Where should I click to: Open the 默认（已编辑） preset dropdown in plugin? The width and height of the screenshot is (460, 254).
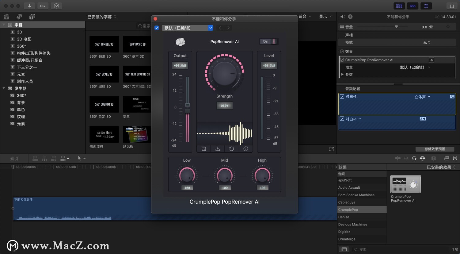pyautogui.click(x=187, y=28)
